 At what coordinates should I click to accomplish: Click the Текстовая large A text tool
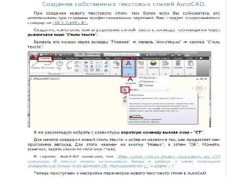coord(130,80)
